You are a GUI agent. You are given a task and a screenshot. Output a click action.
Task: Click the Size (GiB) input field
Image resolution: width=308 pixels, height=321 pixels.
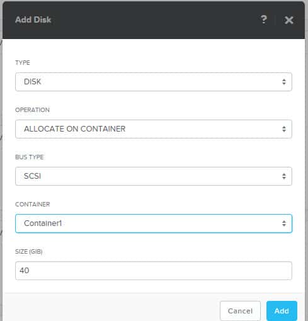coord(154,271)
